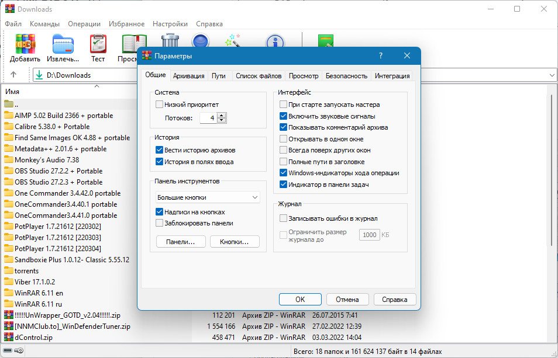Click the up-arrow parent folder icon
Viewport: 558px width, 358px height.
[x=14, y=75]
